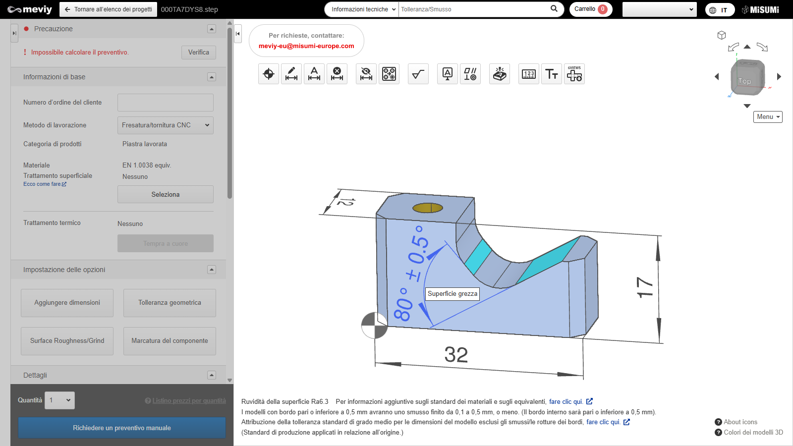Viewport: 793px width, 446px height.
Task: Toggle the hide dimensions eye-slash tool
Action: tap(366, 74)
